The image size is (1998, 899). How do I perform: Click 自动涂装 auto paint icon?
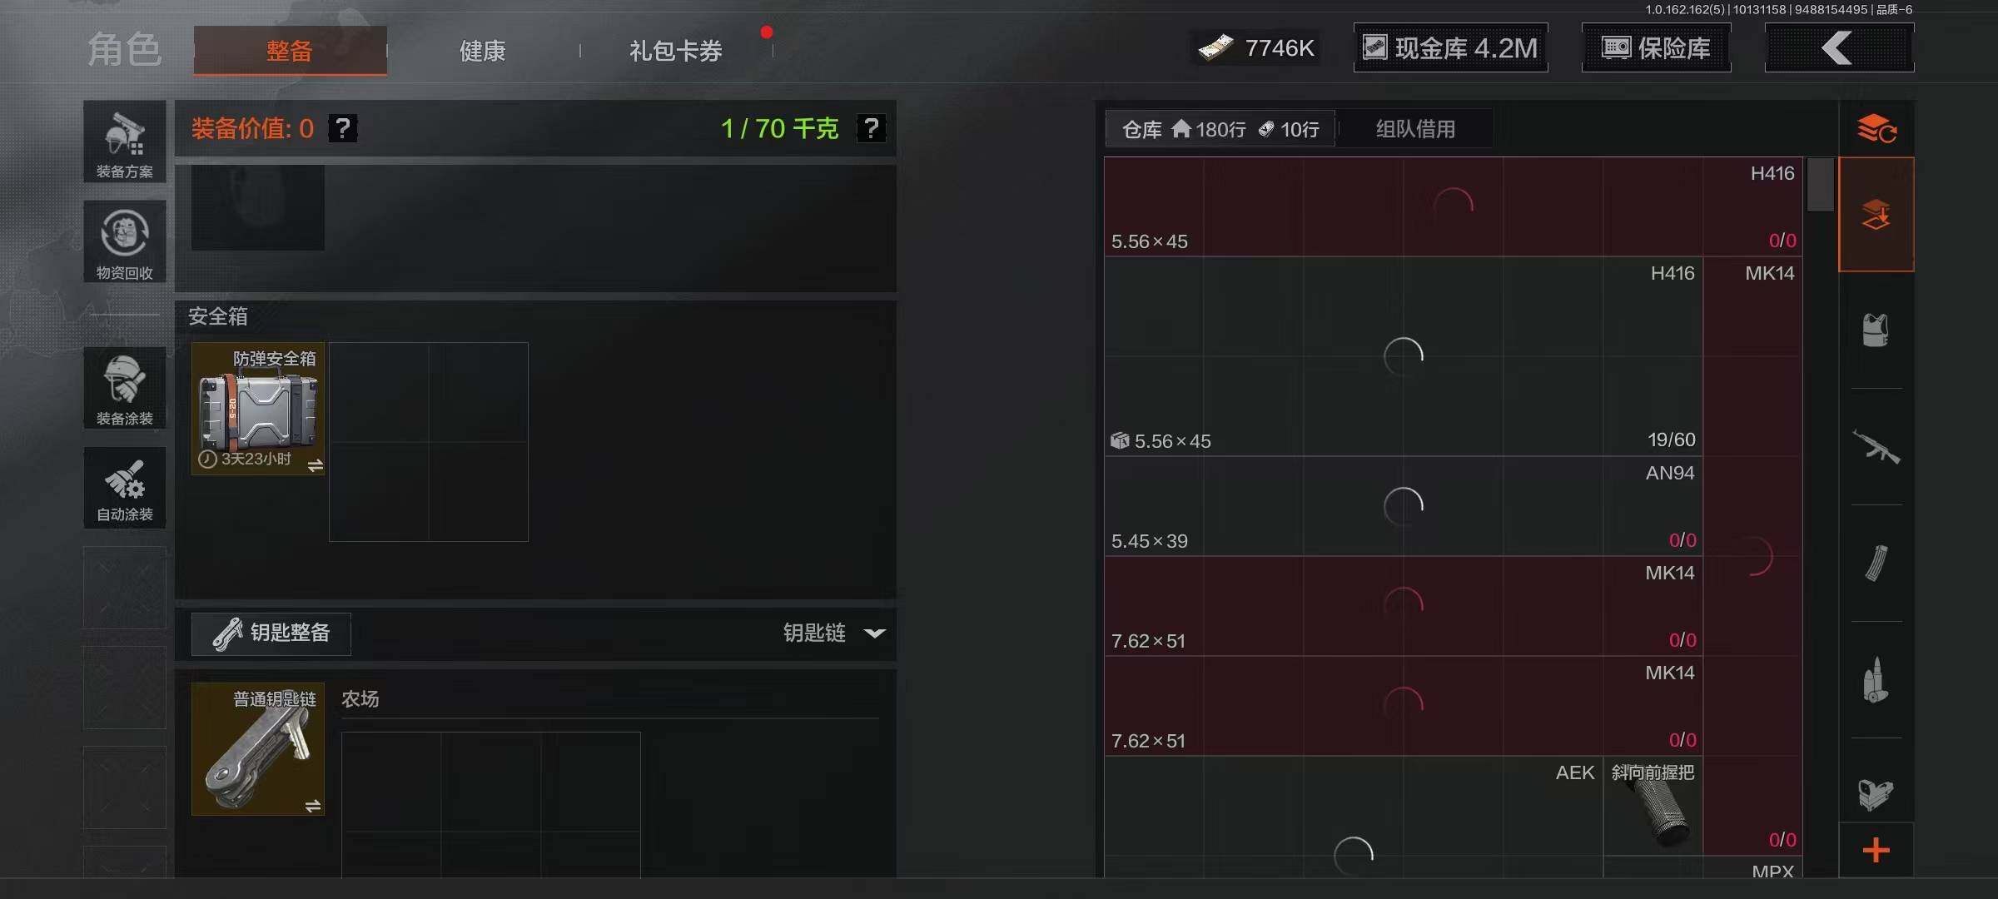125,489
